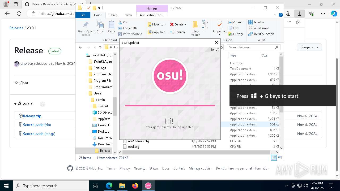The image size is (340, 191).
Task: Click the Explorer help question mark icon
Action: click(x=280, y=15)
